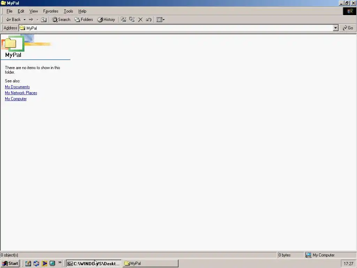
Task: Click the 0 bytes status text
Action: click(284, 255)
